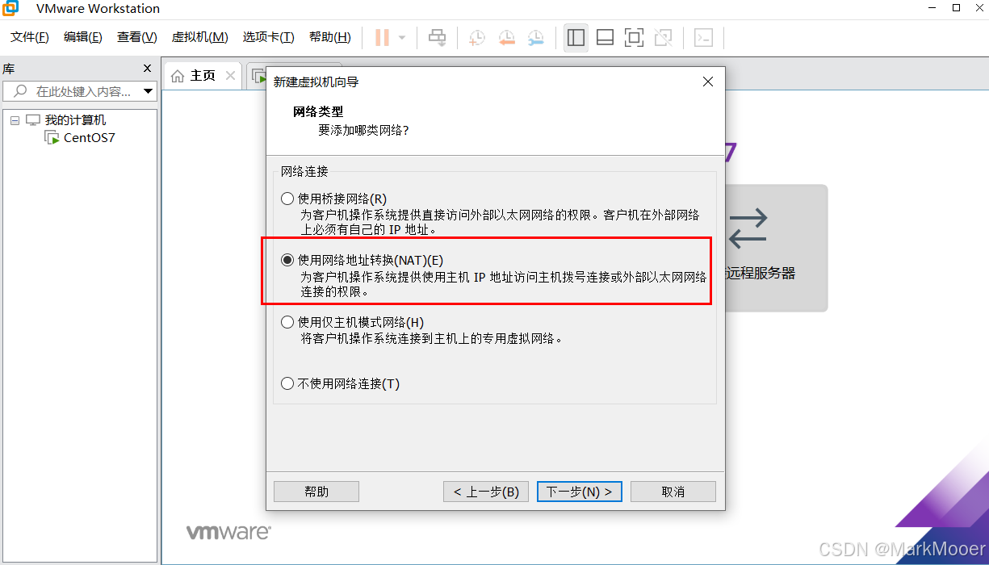The image size is (989, 565).
Task: Click take snapshot clock icon
Action: (477, 37)
